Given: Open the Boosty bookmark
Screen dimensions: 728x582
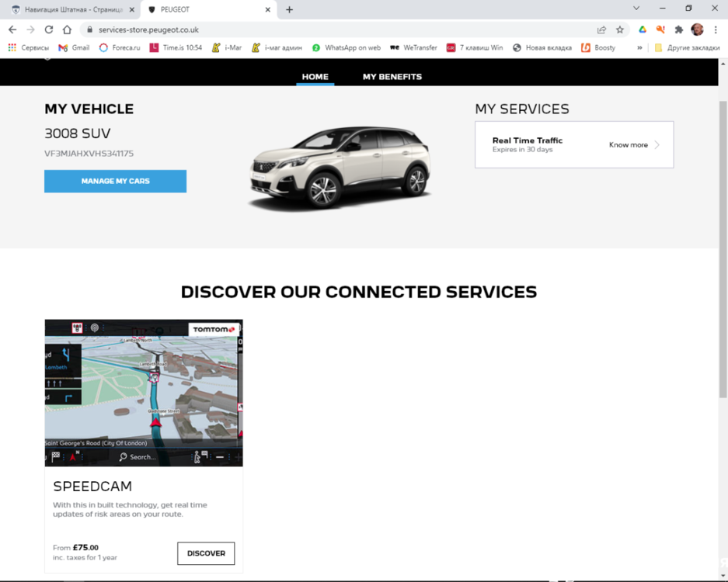Looking at the screenshot, I should [x=598, y=48].
